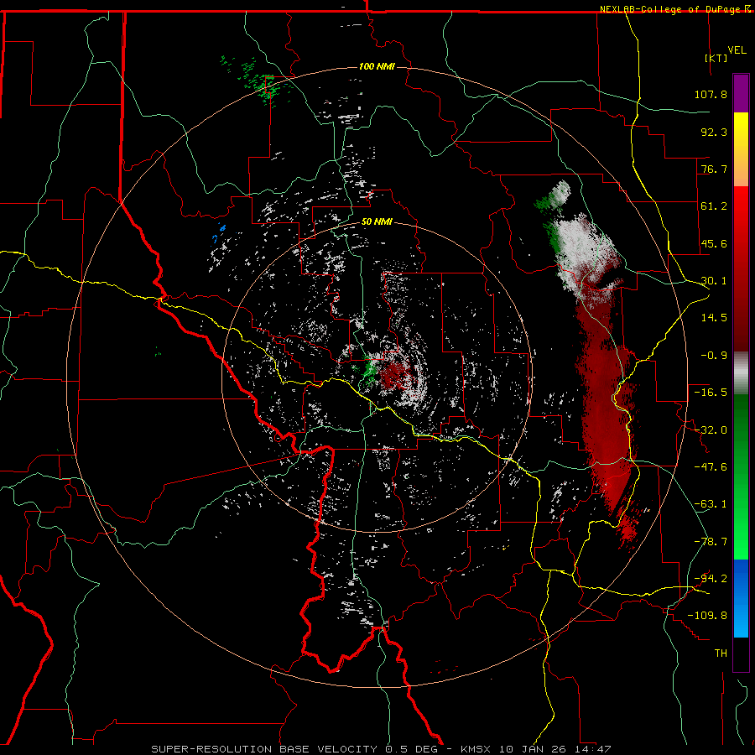Screen dimensions: 755x755
Task: Select the 107.8 value on the color scale
Action: pos(711,94)
